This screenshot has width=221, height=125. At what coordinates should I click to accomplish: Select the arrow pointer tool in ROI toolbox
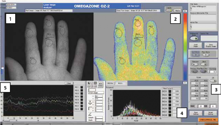(89, 83)
